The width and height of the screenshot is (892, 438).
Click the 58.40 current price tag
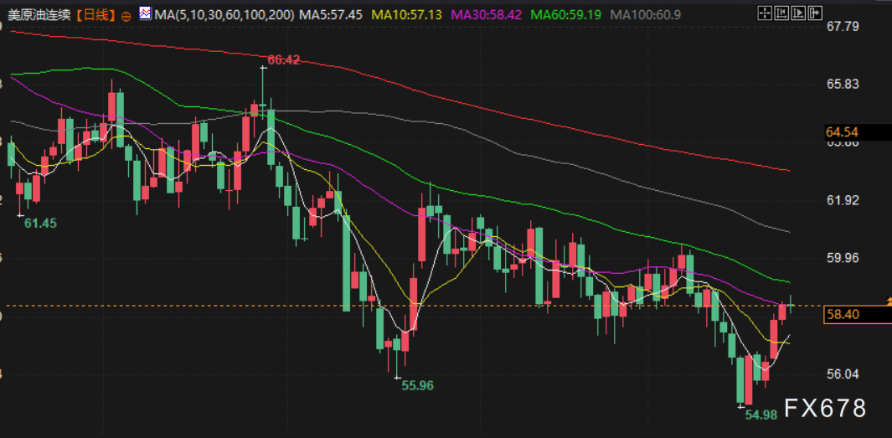(x=842, y=315)
